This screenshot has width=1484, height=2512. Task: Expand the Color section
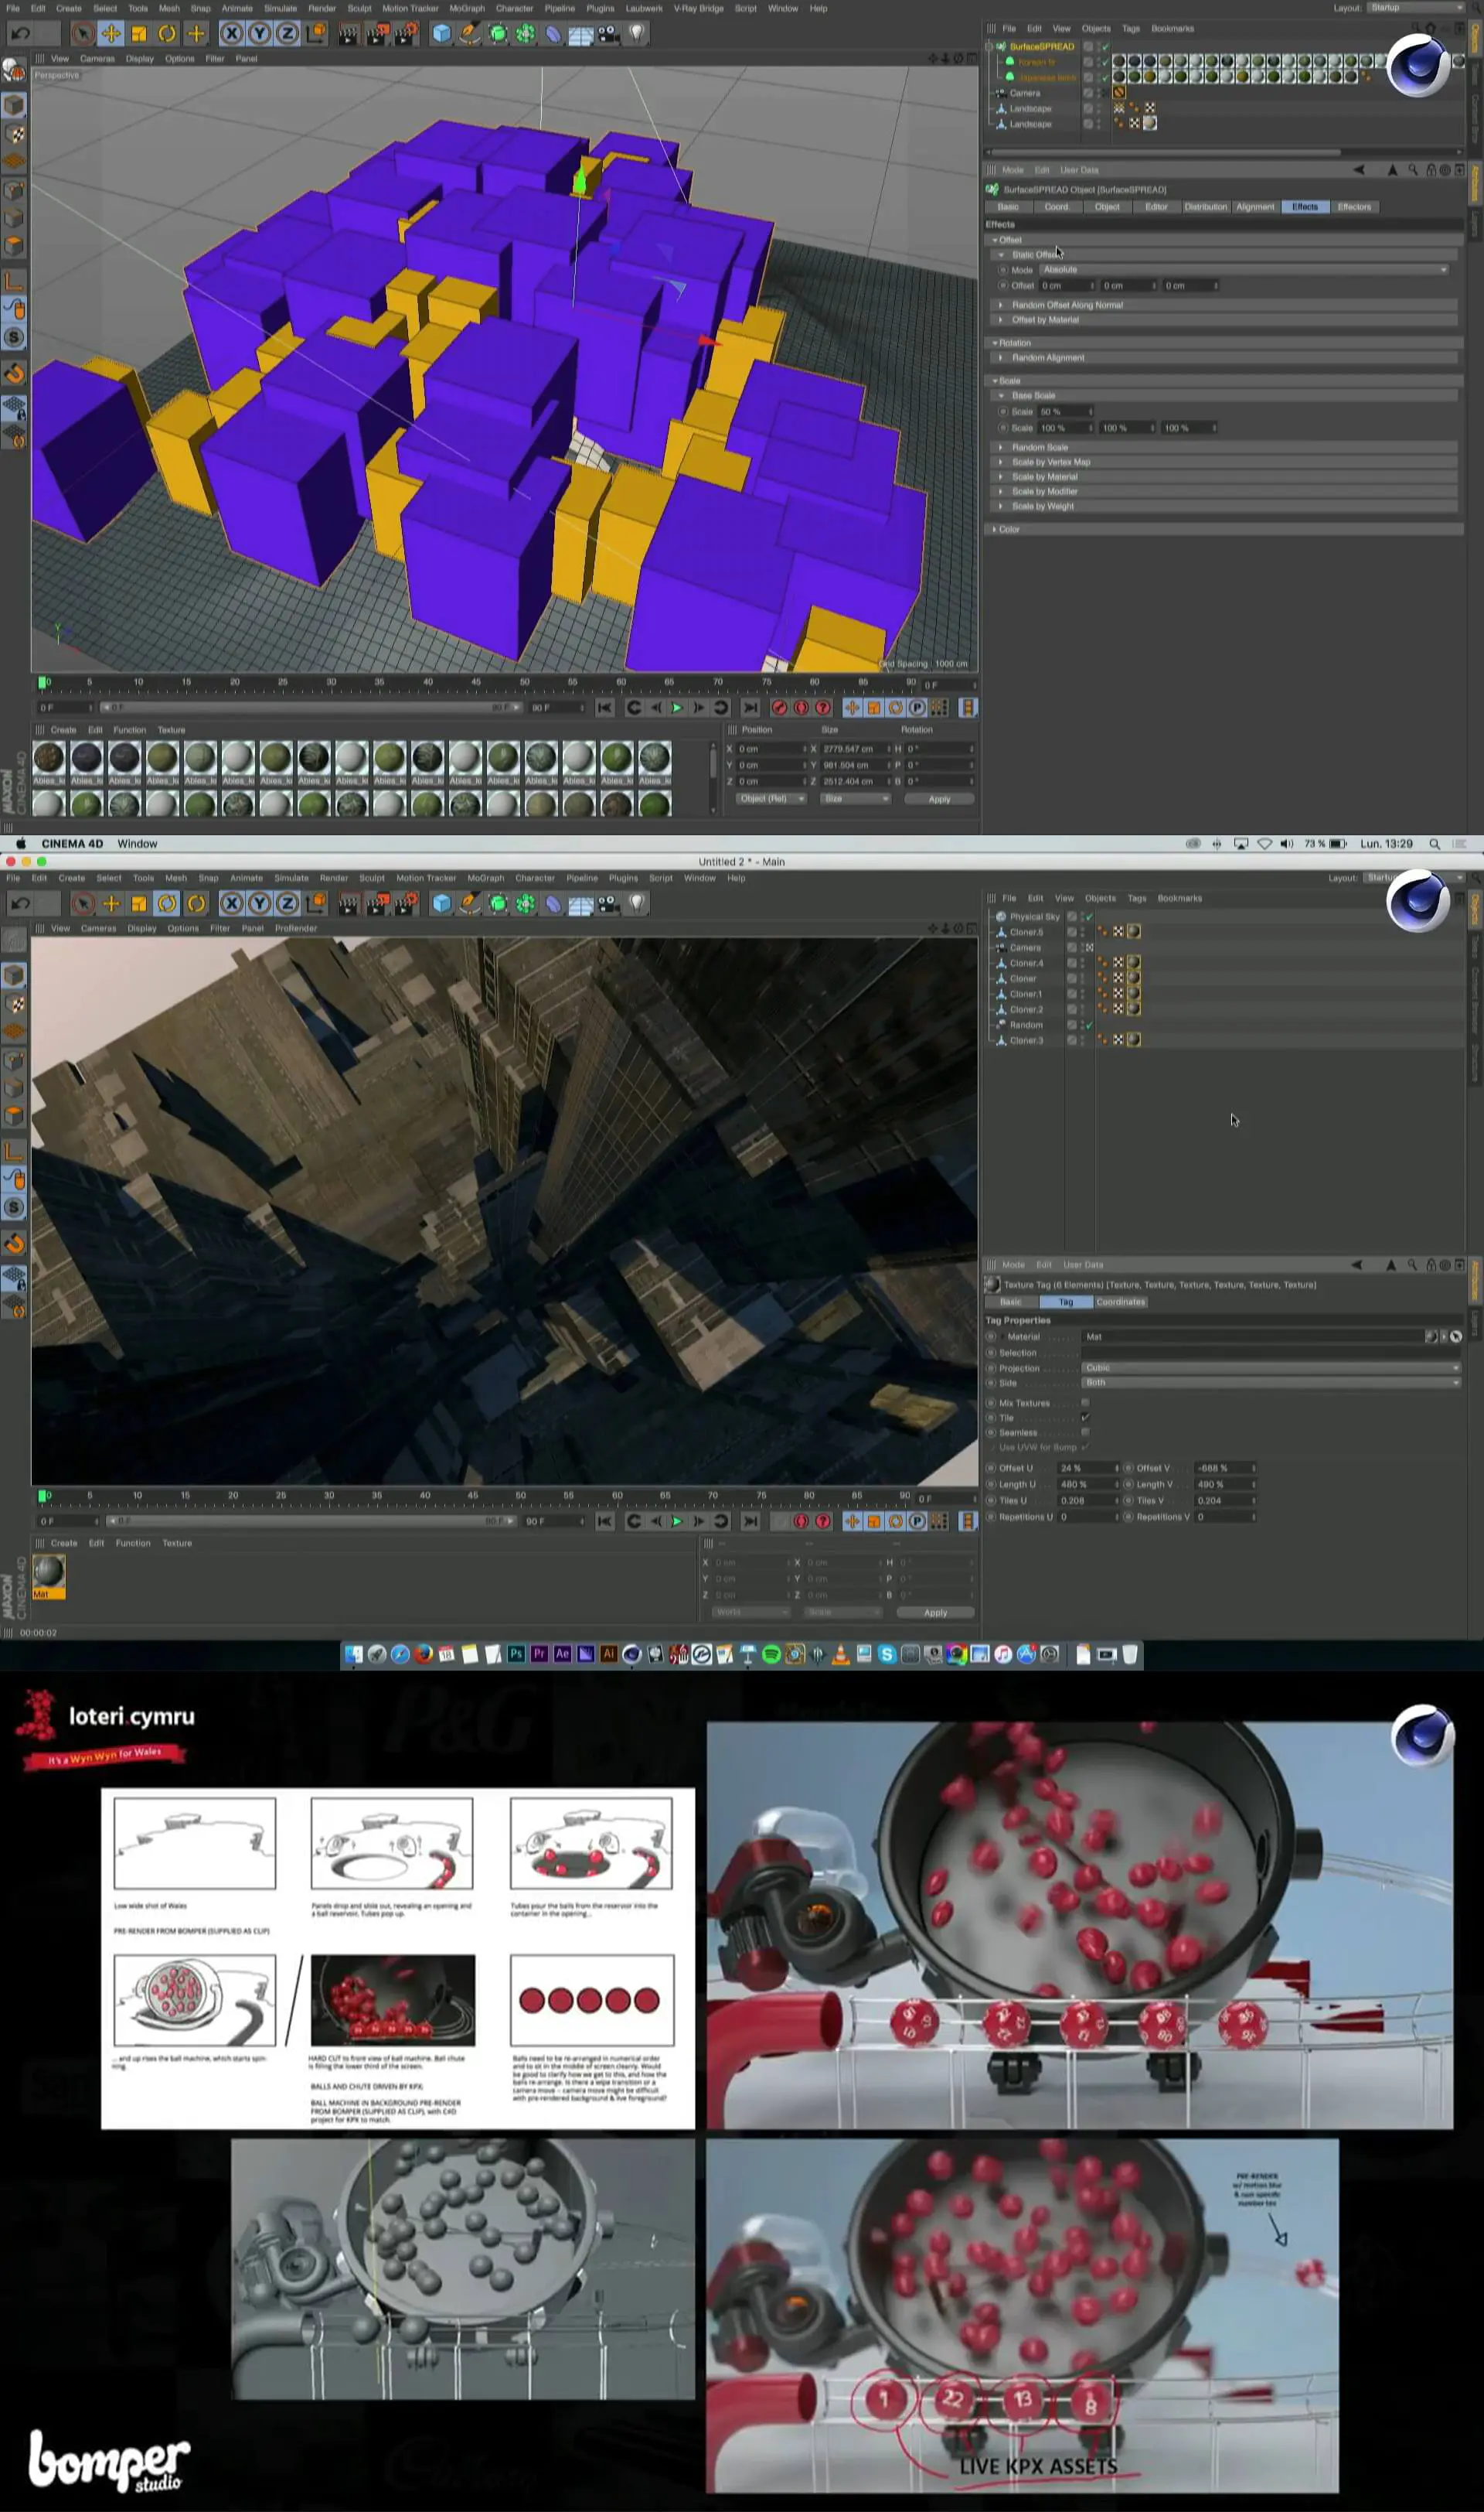point(1226,529)
